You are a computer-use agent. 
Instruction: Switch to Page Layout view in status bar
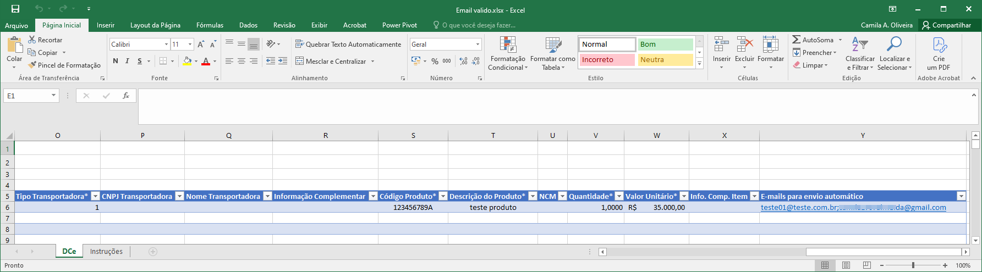click(846, 265)
